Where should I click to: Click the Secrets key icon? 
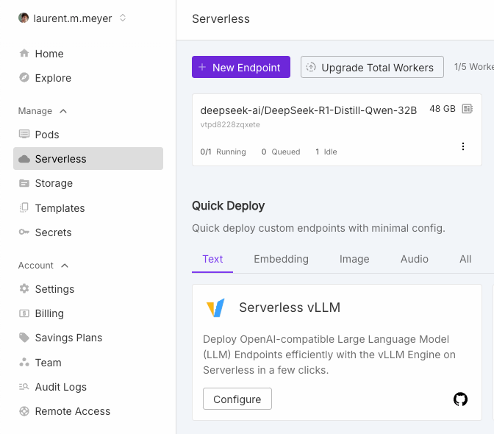(x=24, y=232)
